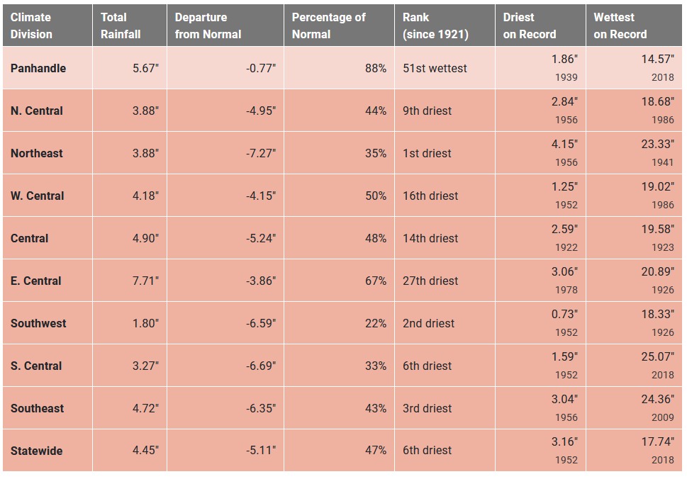Image resolution: width=687 pixels, height=479 pixels.
Task: Click the Driest on Record header
Action: tap(530, 26)
